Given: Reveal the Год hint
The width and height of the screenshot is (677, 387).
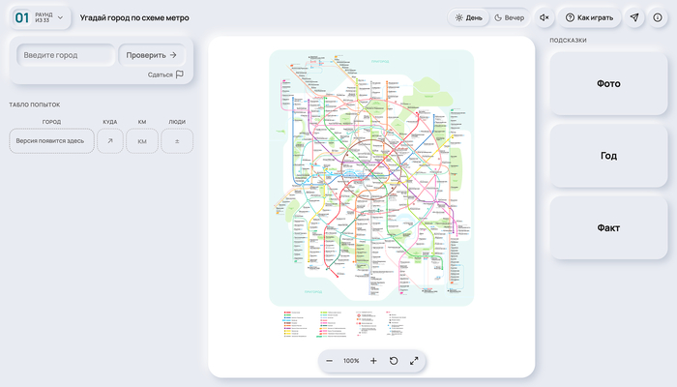Looking at the screenshot, I should click(x=608, y=156).
